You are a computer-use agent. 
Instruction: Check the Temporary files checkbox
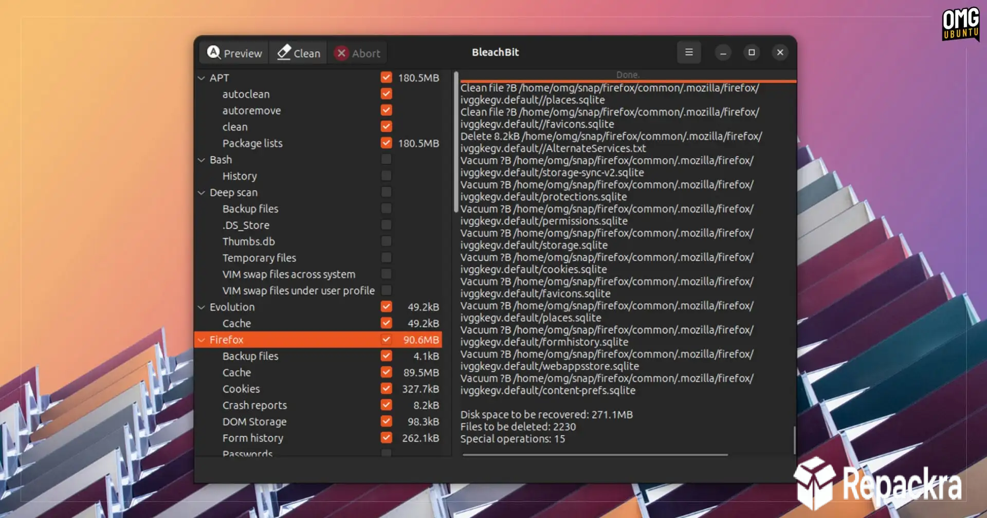point(386,257)
